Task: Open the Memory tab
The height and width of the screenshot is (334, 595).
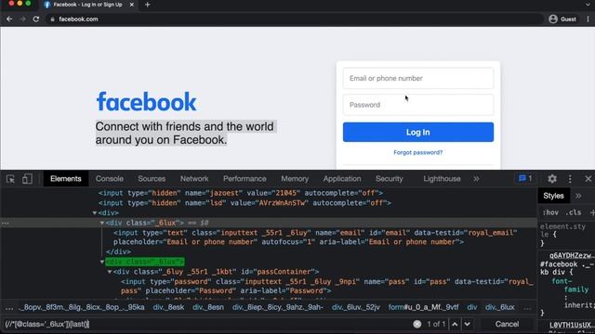Action: click(295, 179)
